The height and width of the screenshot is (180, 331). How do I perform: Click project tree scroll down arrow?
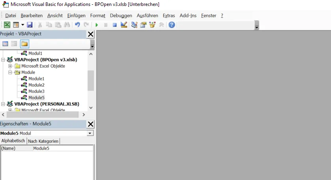coord(91,108)
